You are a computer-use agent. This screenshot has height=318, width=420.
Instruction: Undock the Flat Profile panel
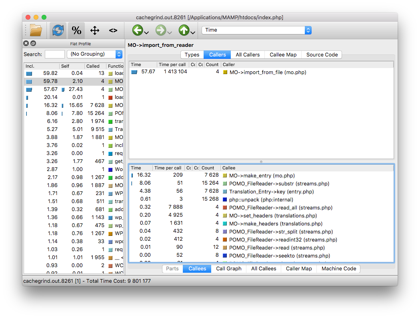[33, 43]
